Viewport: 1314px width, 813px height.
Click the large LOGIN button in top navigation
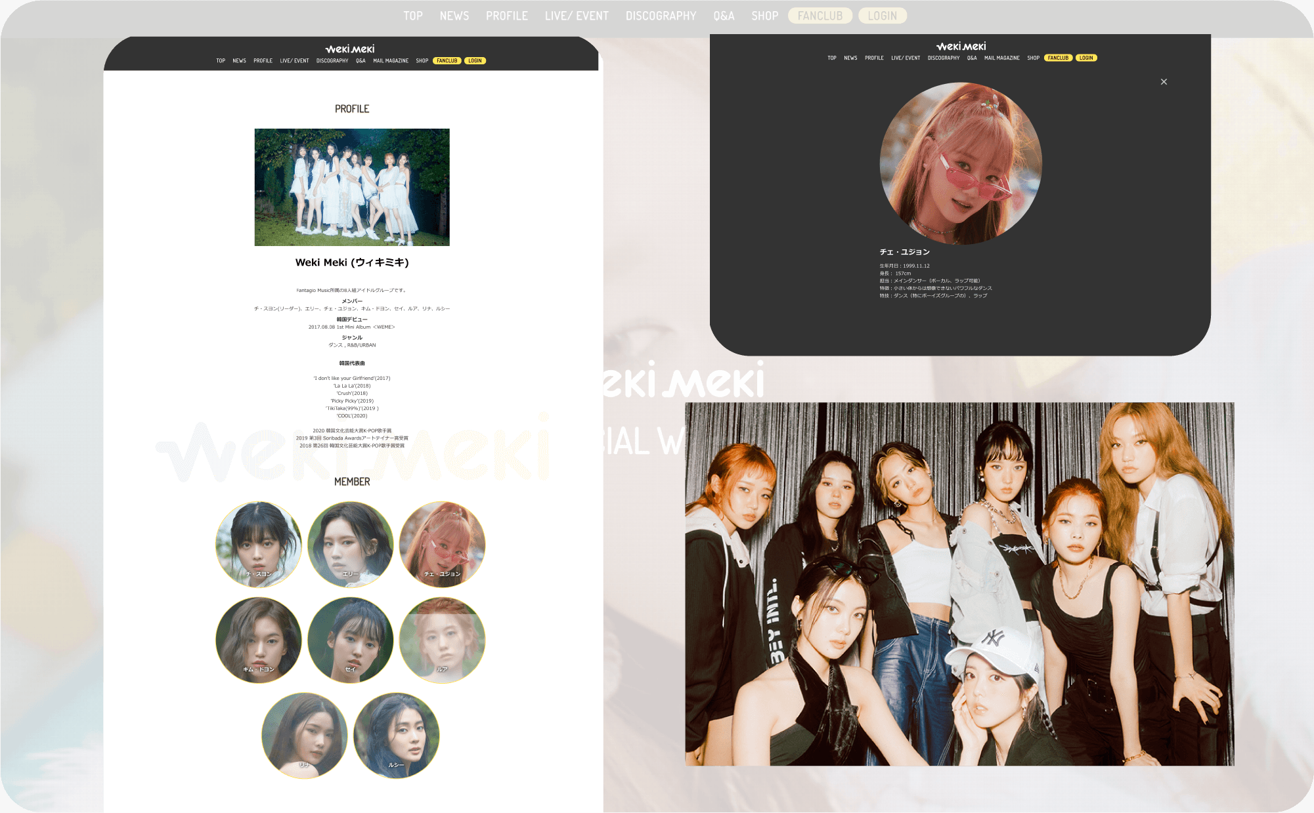882,16
